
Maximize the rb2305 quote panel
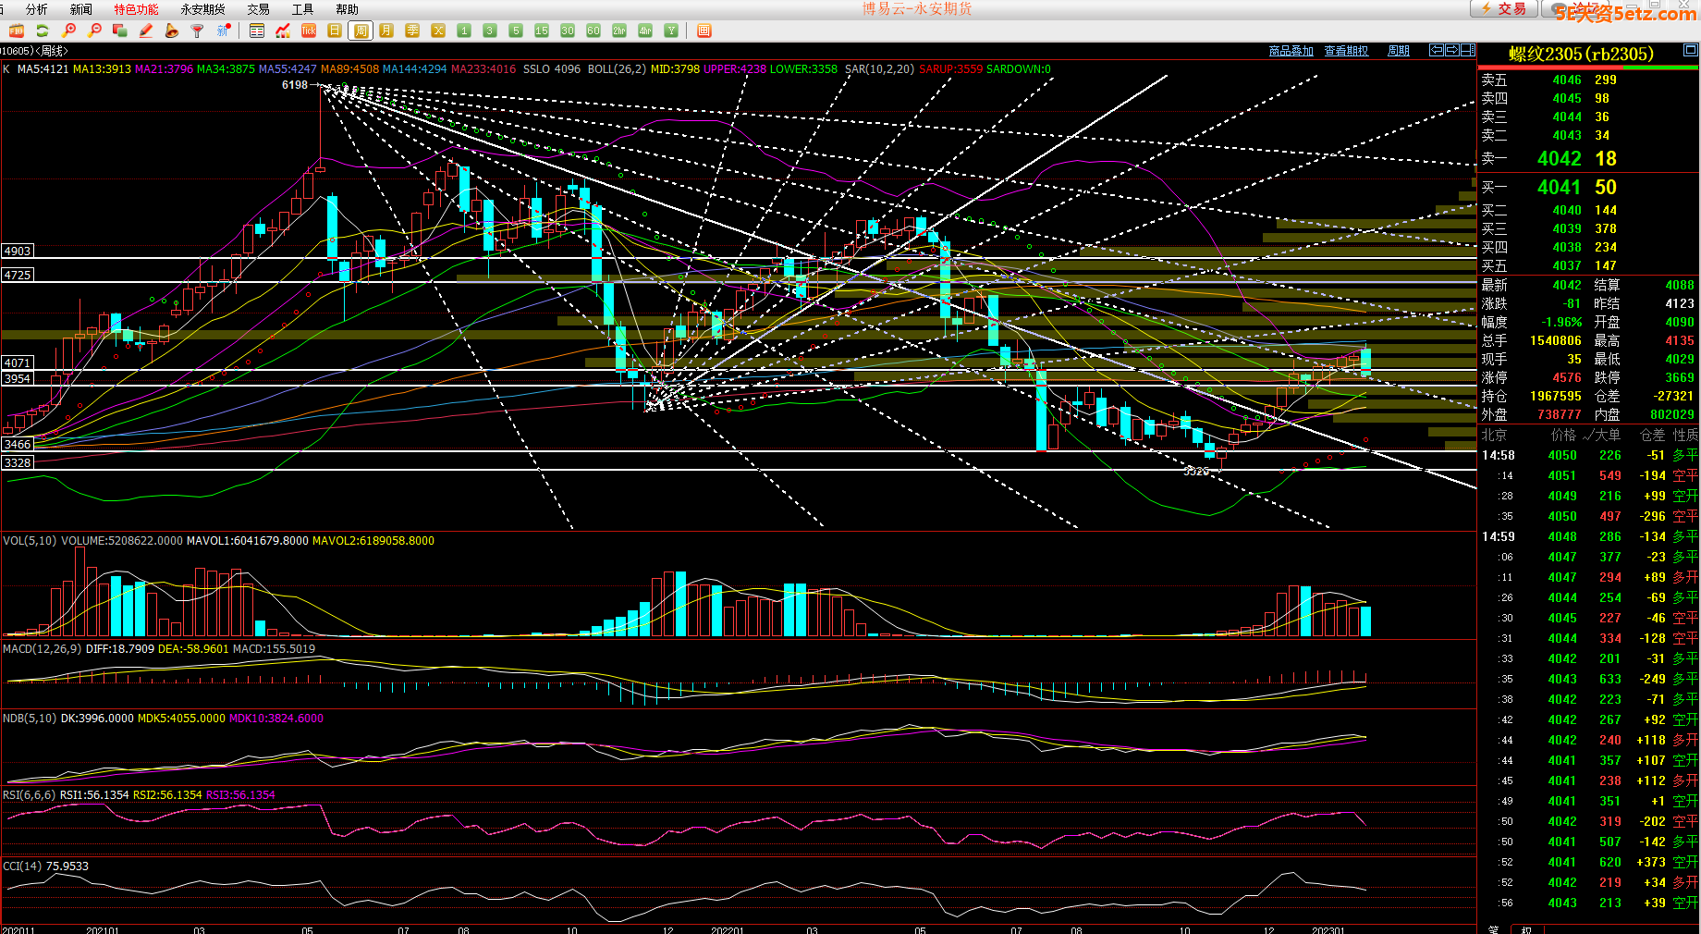click(x=1690, y=50)
